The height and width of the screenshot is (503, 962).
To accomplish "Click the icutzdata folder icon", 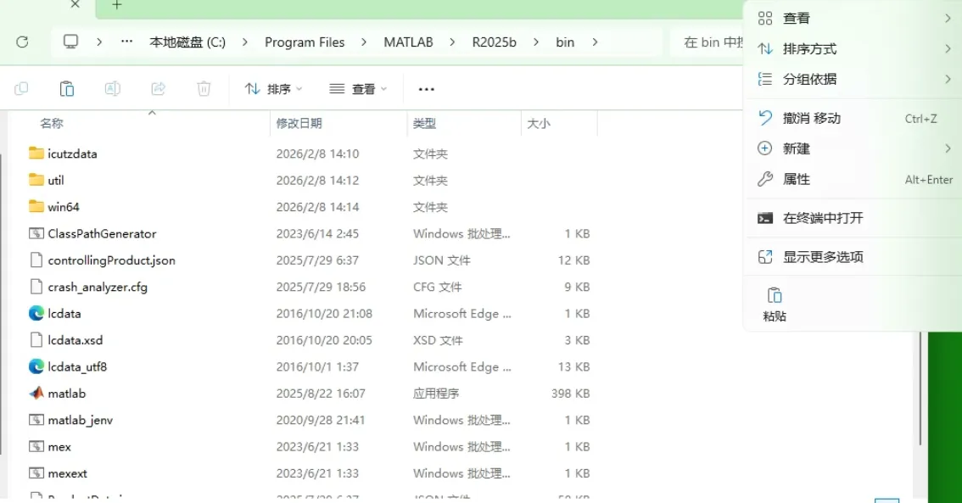I will [36, 154].
